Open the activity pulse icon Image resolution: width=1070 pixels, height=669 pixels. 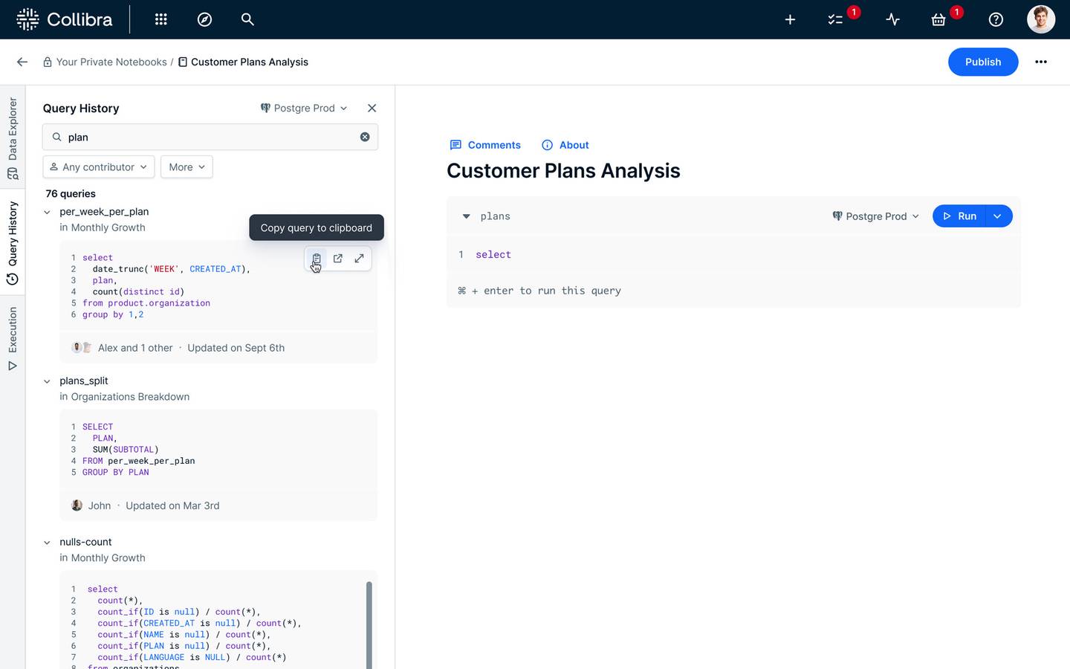pyautogui.click(x=892, y=19)
